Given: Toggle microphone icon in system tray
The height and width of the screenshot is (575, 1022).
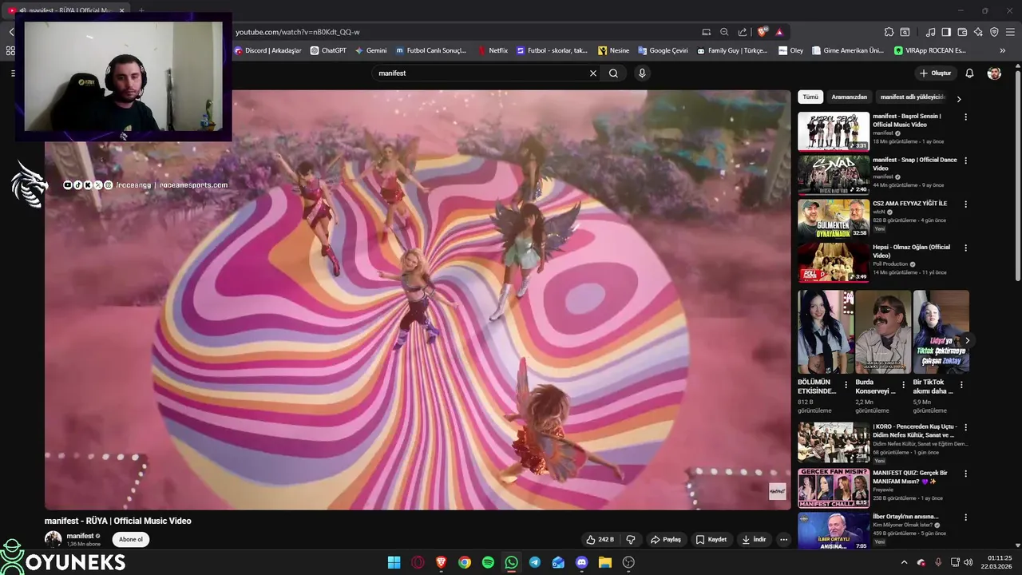Looking at the screenshot, I should 938,562.
